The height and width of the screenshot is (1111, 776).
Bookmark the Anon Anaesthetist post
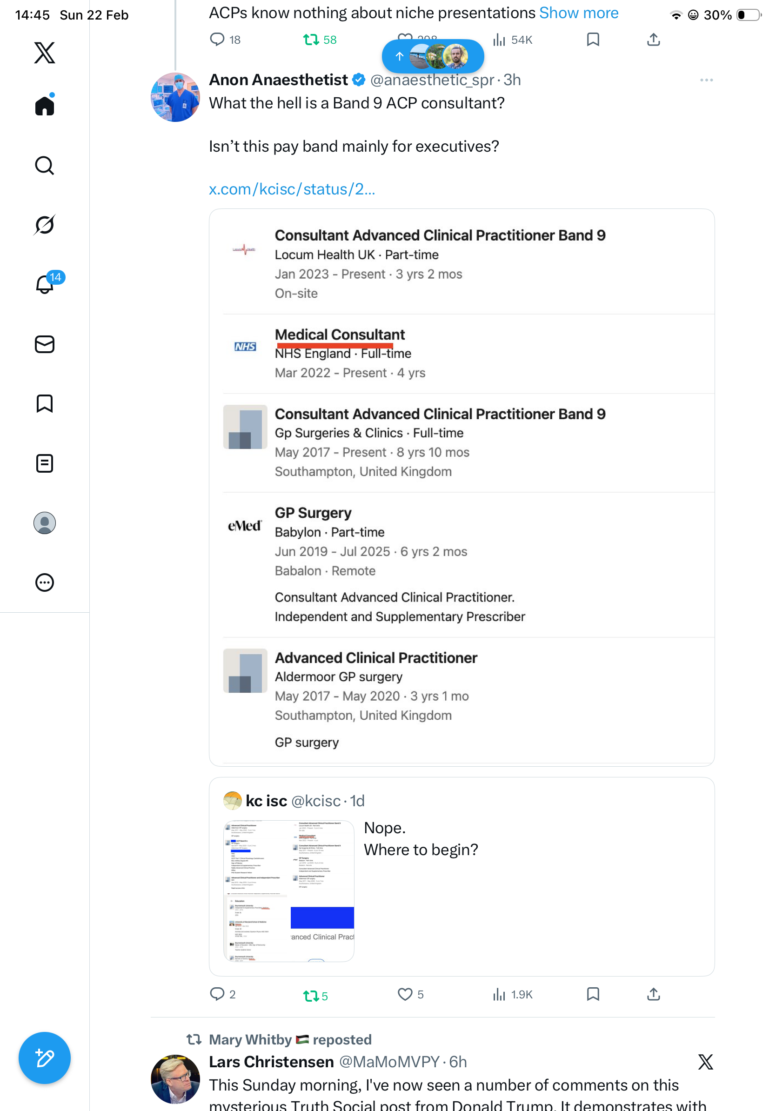point(593,994)
